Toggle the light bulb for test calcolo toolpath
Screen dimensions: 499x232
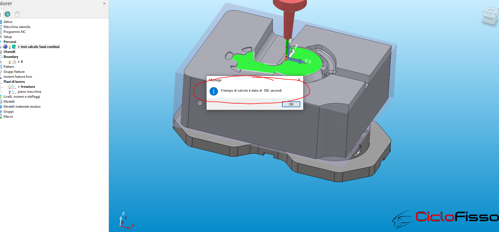tap(10, 47)
